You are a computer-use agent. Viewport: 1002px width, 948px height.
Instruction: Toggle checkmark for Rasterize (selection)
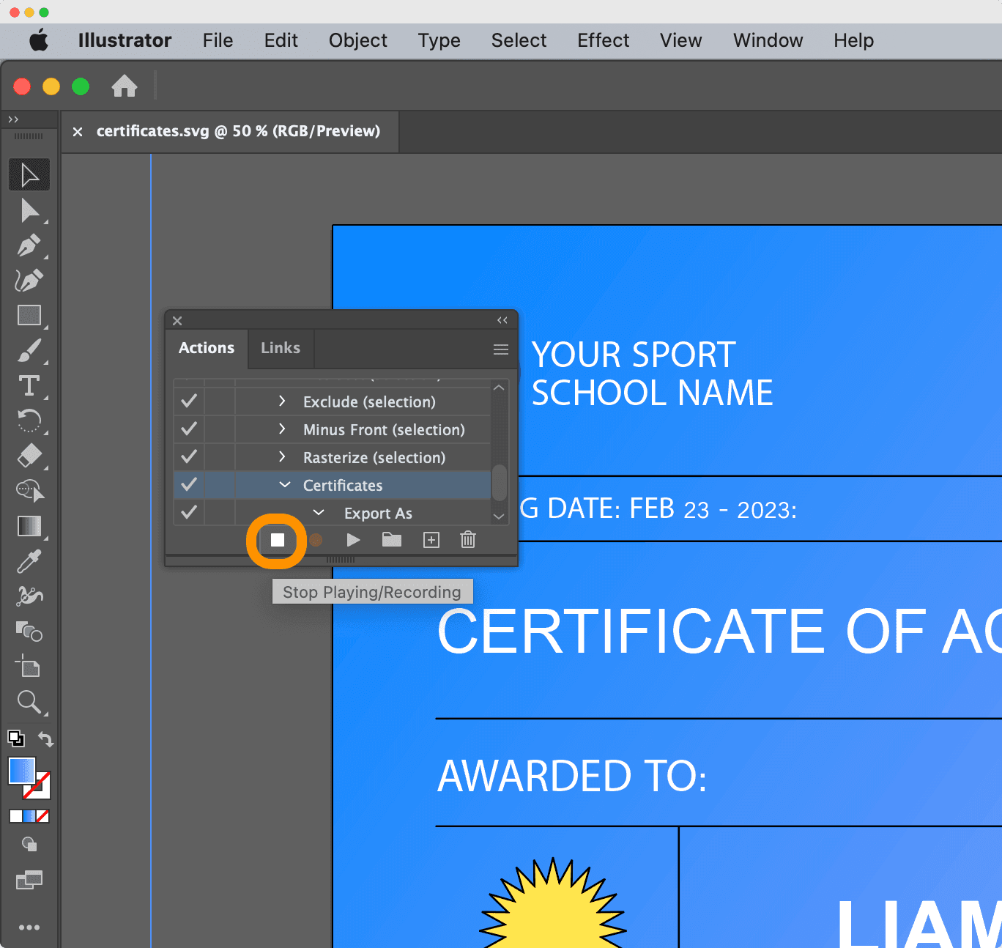pos(189,457)
